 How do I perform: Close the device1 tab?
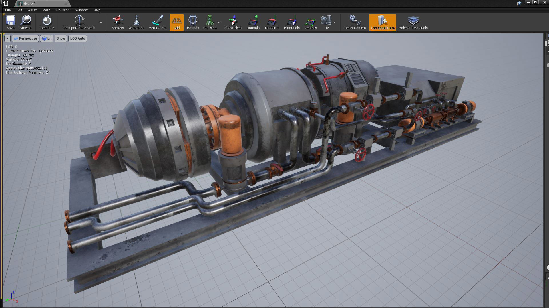point(66,3)
